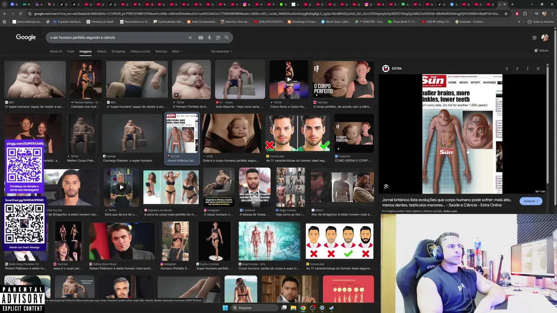Image resolution: width=557 pixels, height=313 pixels.
Task: Open the YouTube 'O corpo perfeito' thumbnail
Action: click(343, 80)
